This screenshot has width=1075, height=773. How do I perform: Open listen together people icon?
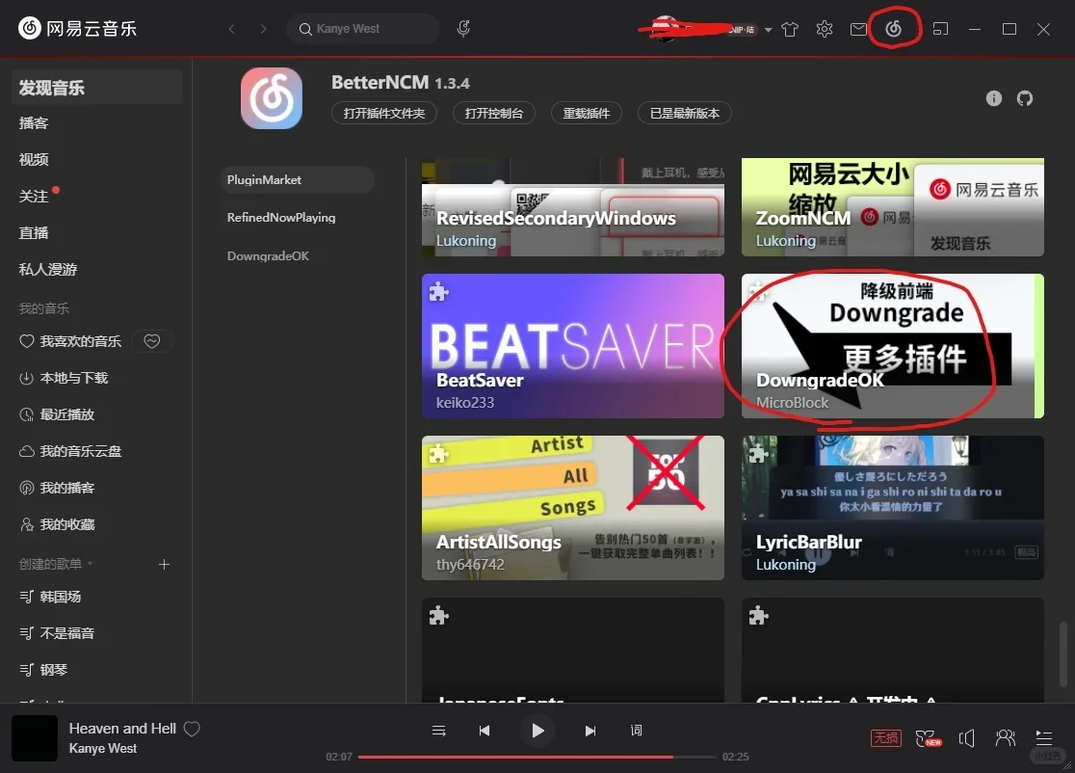1005,738
